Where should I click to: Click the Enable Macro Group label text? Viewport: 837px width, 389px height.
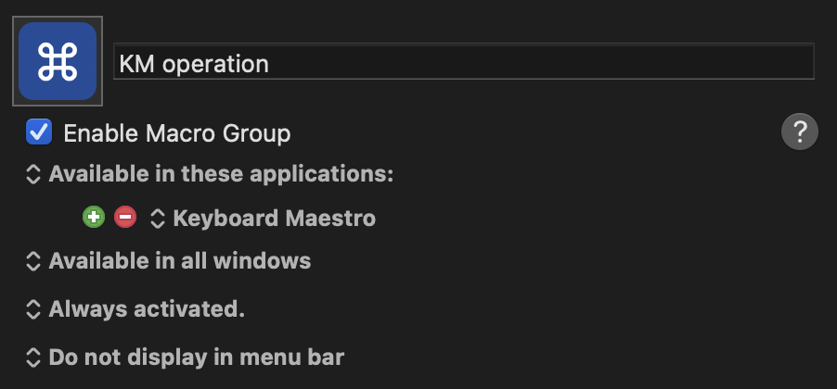176,133
